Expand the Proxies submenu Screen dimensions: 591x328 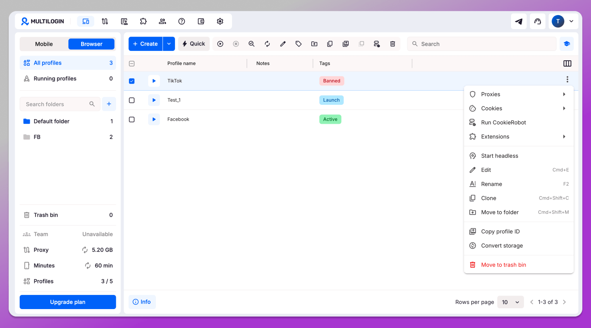tap(519, 94)
